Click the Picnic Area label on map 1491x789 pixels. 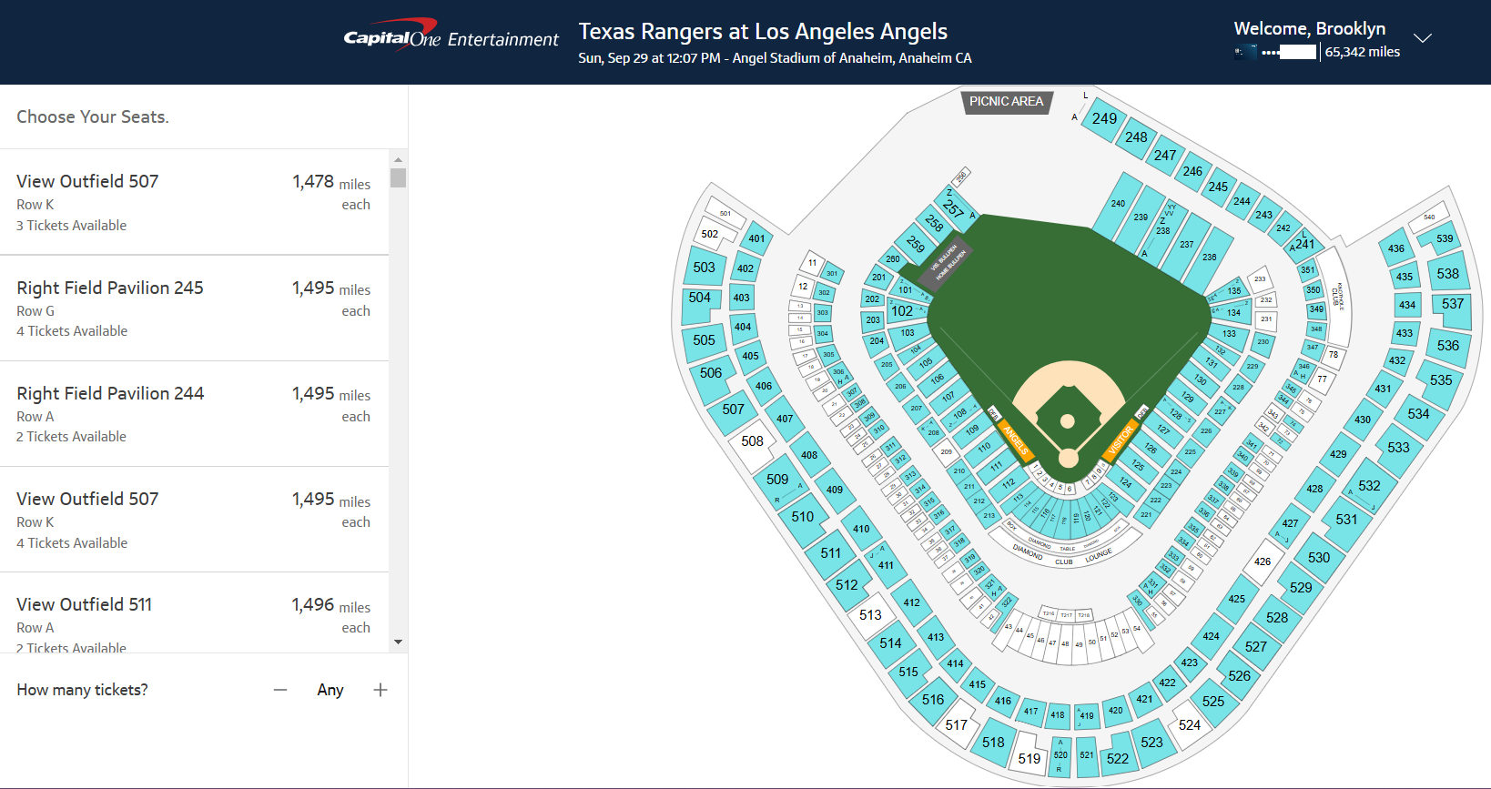[1006, 102]
